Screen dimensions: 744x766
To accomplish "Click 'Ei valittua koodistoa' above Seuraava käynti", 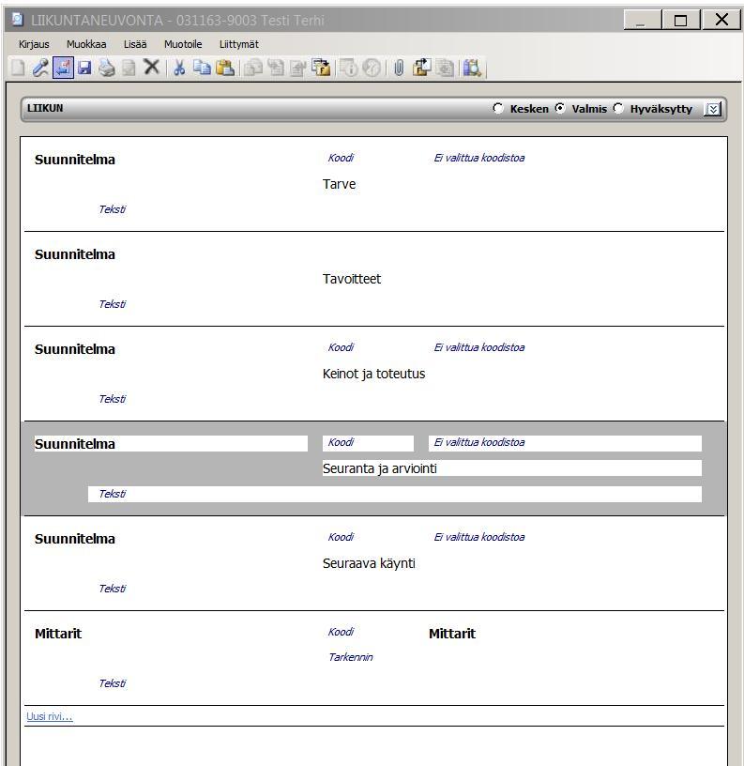I will (x=478, y=537).
